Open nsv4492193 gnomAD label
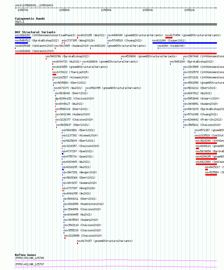The width and height of the screenshot is (224, 270). (118, 46)
